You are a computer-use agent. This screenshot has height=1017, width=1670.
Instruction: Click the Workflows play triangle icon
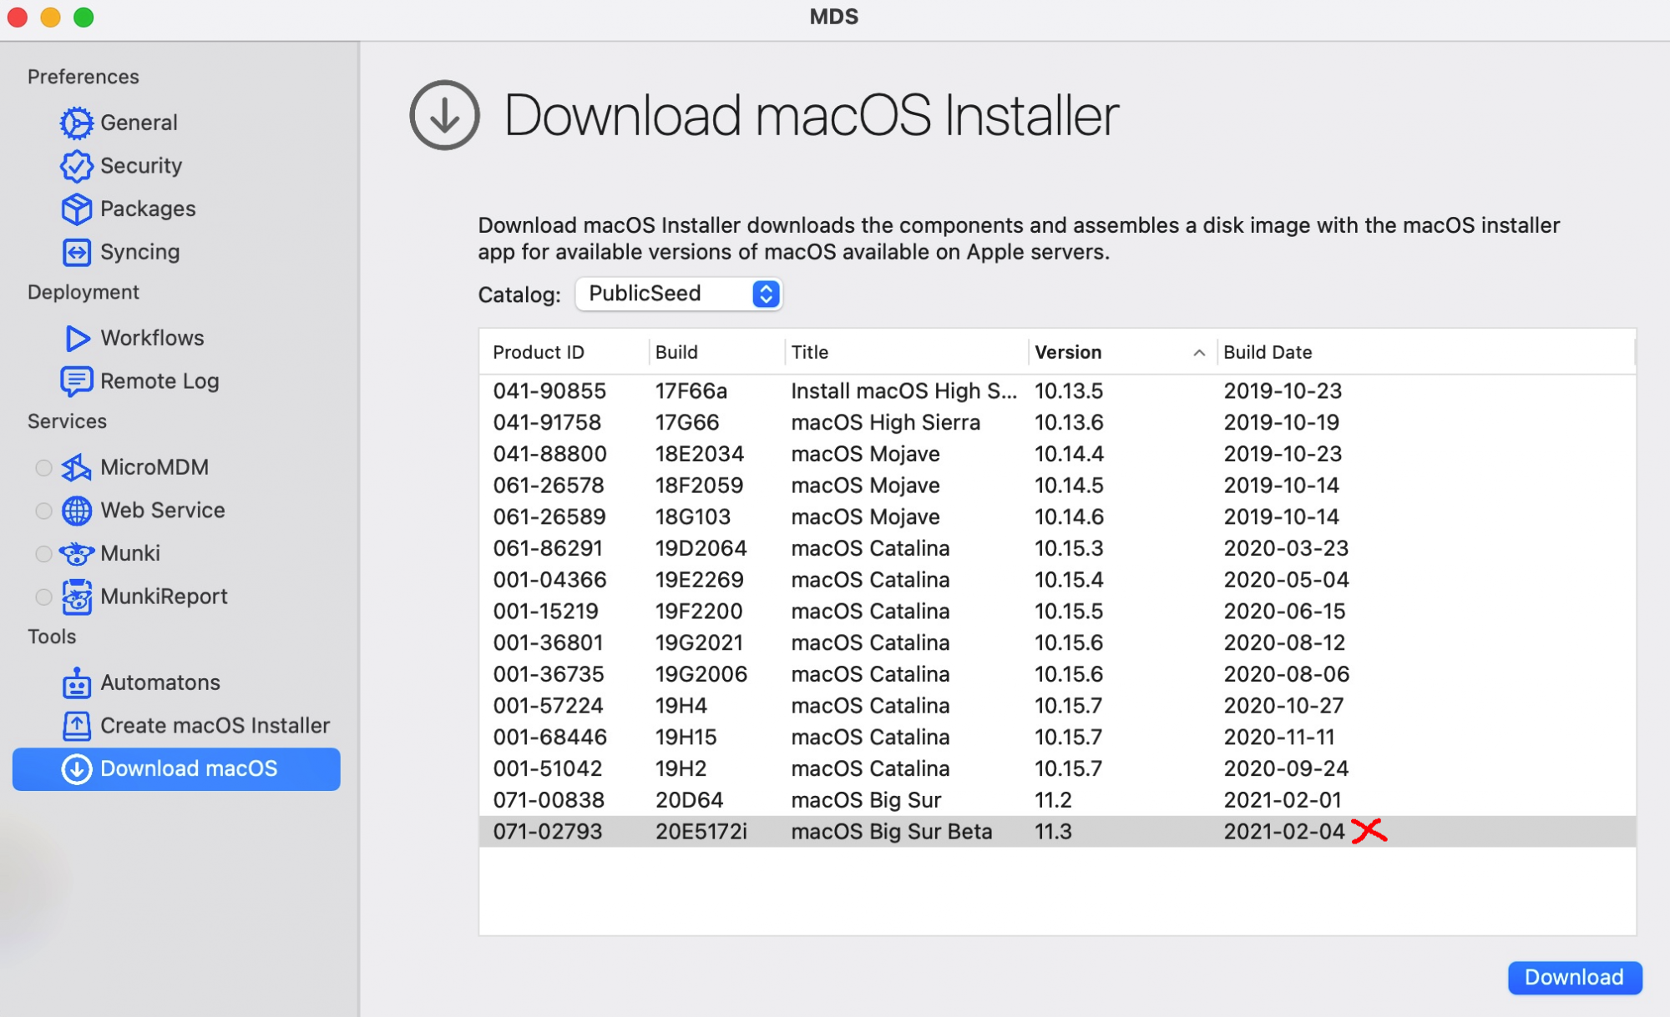76,338
